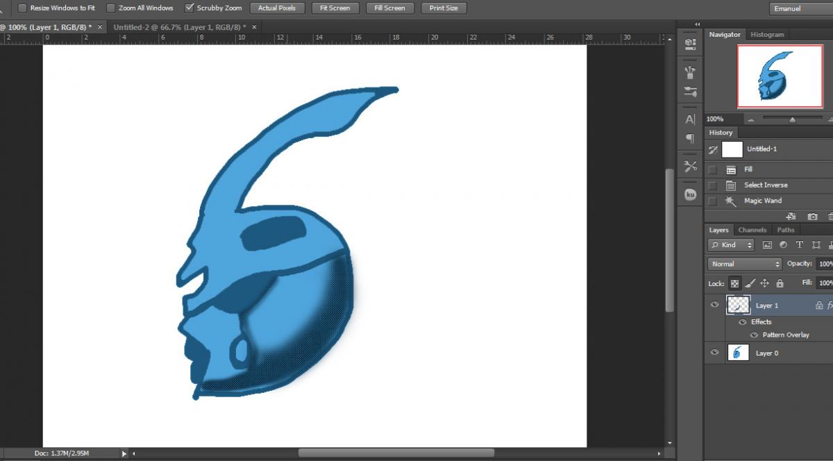Click the Kuler panel icon

point(690,195)
